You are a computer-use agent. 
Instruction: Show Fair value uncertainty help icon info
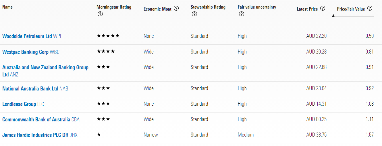tap(242, 14)
